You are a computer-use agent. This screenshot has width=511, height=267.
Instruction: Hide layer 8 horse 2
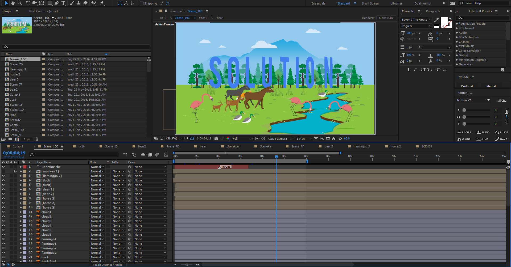(3, 198)
